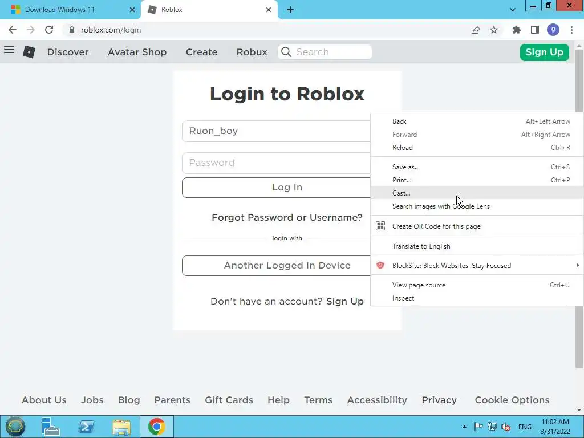Click the Chrome taskbar icon

pyautogui.click(x=157, y=427)
